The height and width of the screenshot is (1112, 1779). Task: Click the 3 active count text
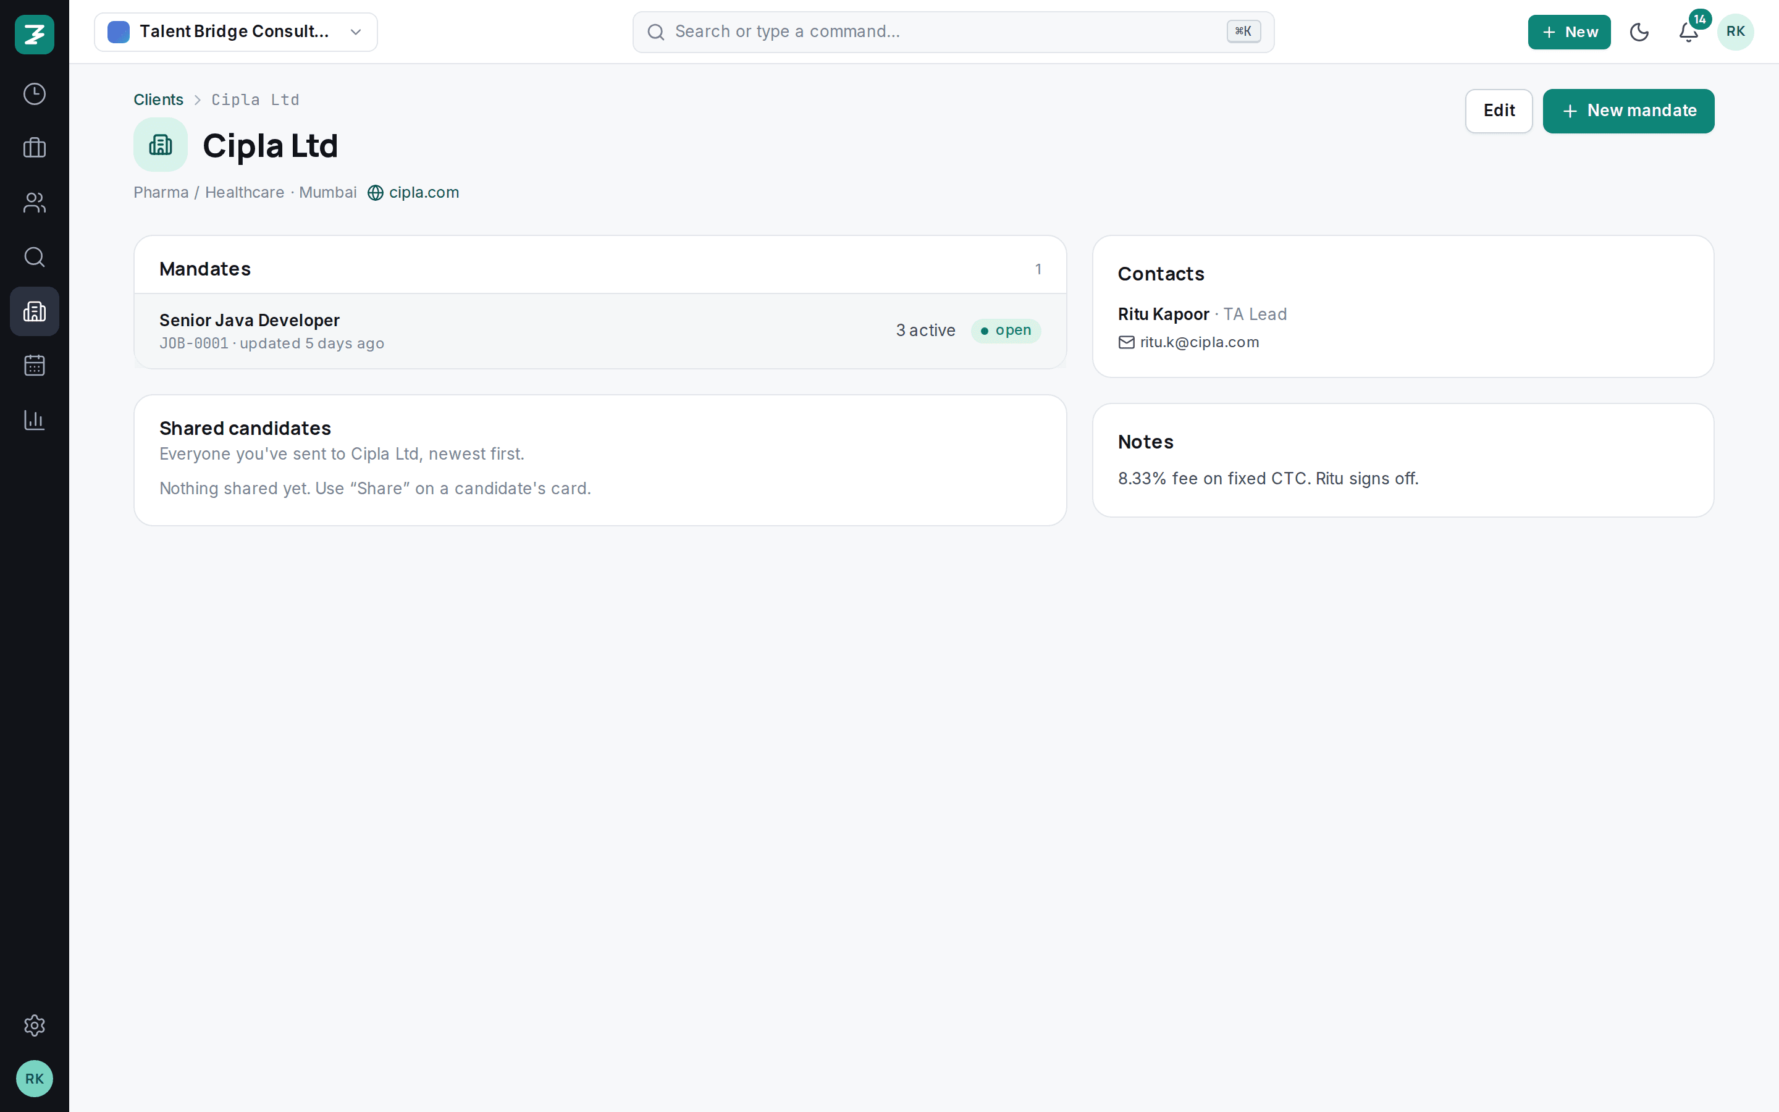coord(925,331)
